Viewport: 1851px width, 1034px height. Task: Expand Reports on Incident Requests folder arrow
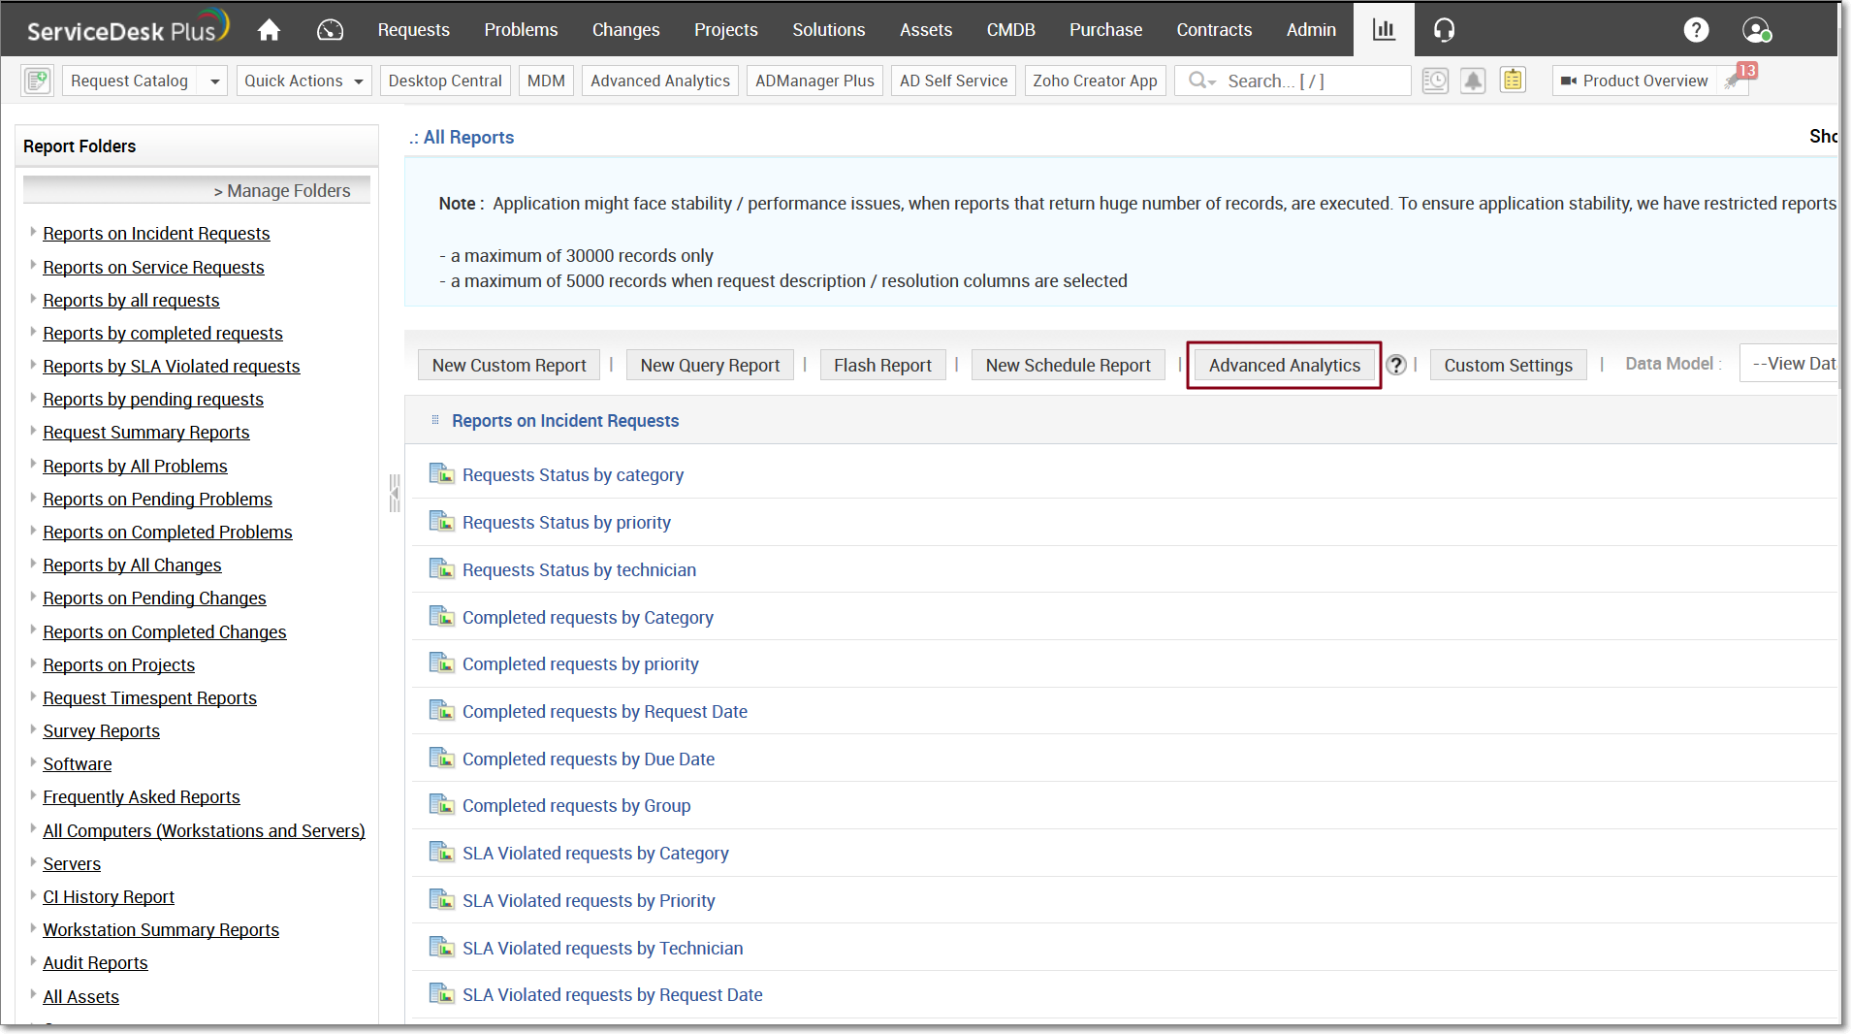point(33,232)
